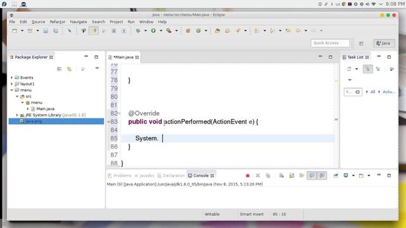406x228 pixels.
Task: Click New Task icon in Task List
Action: [x=349, y=69]
